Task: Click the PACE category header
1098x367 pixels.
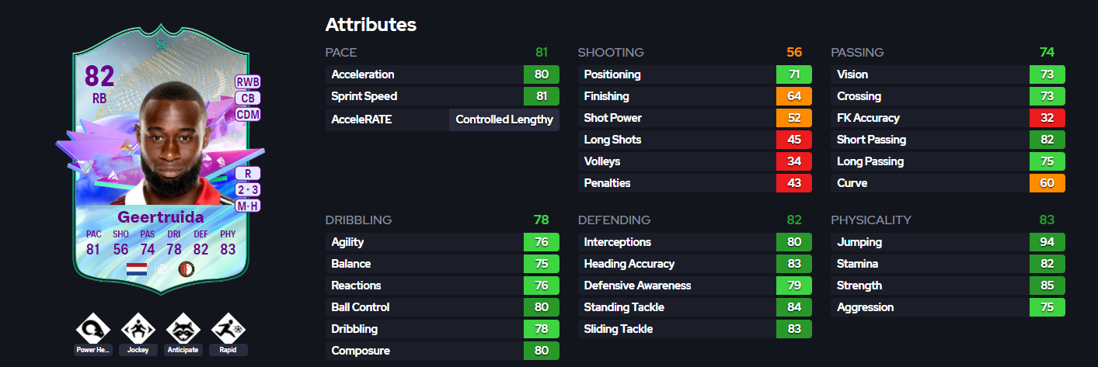Action: coord(341,53)
